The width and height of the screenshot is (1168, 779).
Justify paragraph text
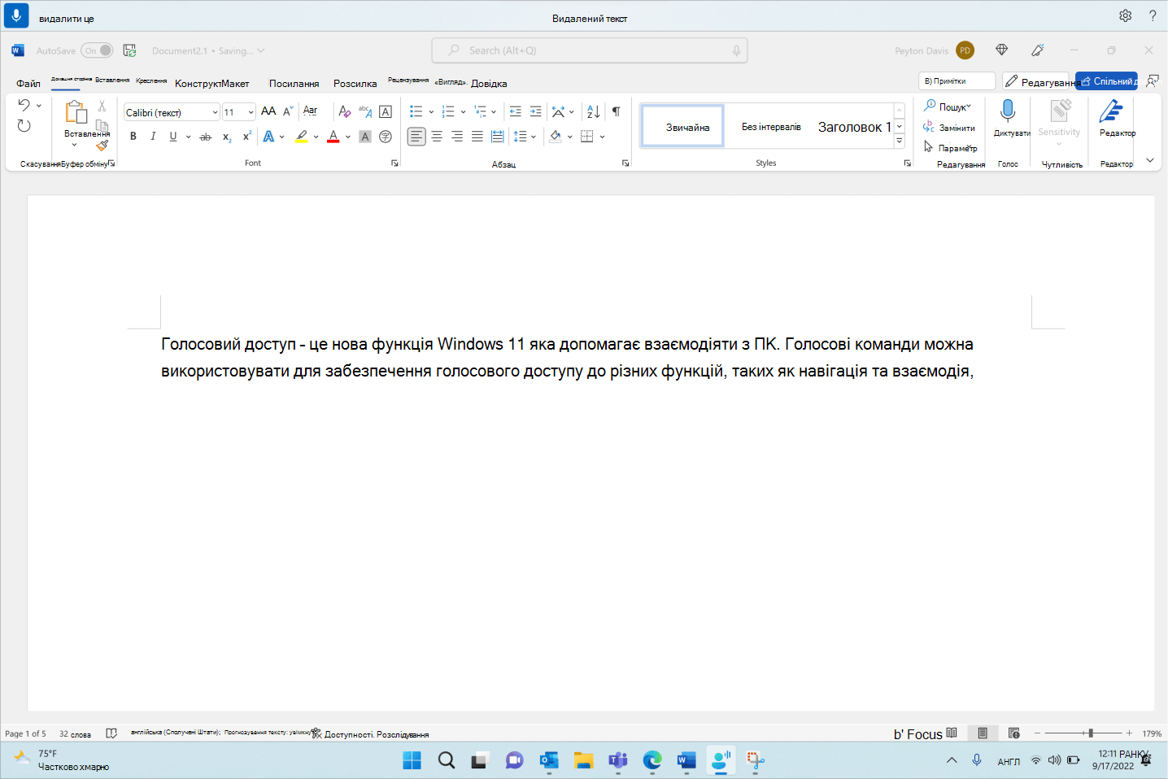477,137
